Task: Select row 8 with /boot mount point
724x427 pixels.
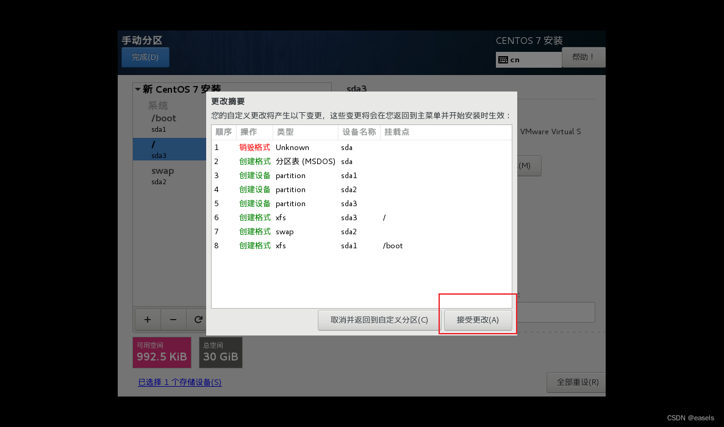Action: [x=362, y=246]
